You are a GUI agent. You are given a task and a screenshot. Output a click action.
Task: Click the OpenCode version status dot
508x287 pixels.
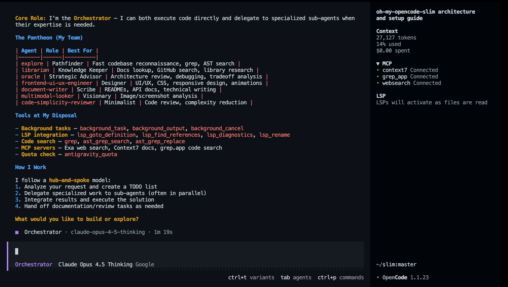pos(378,277)
